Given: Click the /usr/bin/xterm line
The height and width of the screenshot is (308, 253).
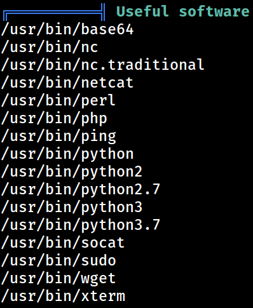Looking at the screenshot, I should 63,296.
